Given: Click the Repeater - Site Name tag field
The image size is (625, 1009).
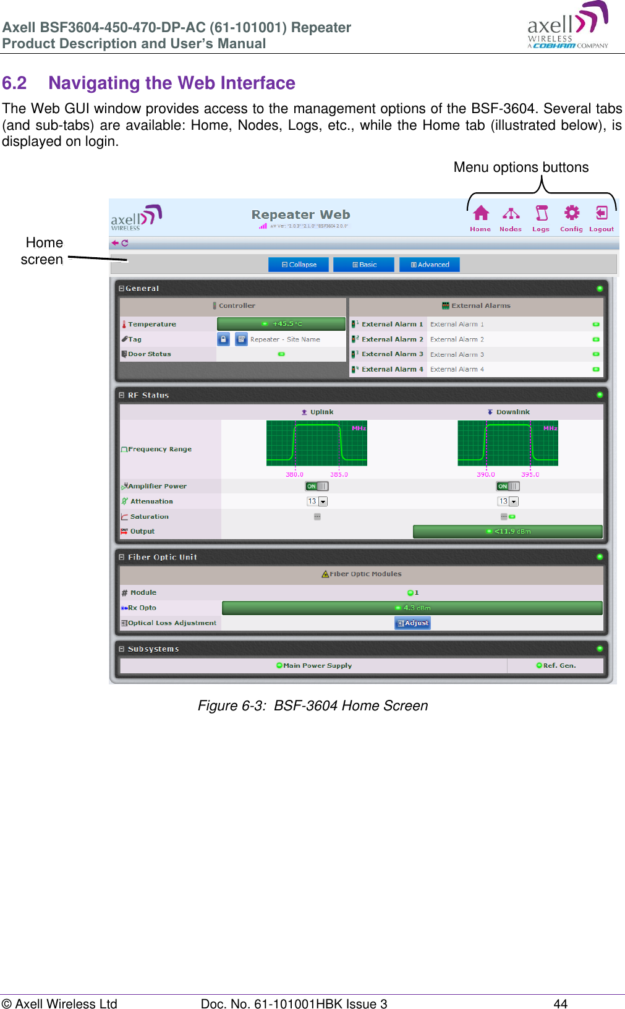Looking at the screenshot, I should point(285,339).
